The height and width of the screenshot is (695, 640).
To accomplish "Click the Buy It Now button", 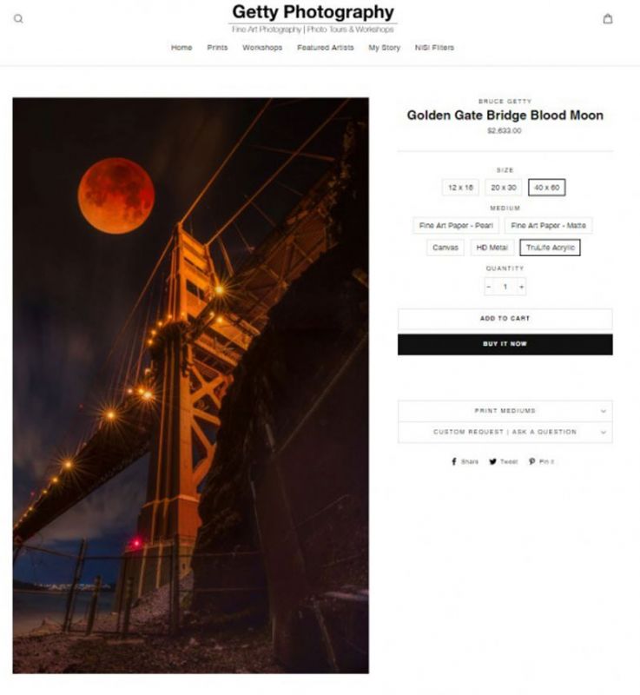I will pos(505,344).
